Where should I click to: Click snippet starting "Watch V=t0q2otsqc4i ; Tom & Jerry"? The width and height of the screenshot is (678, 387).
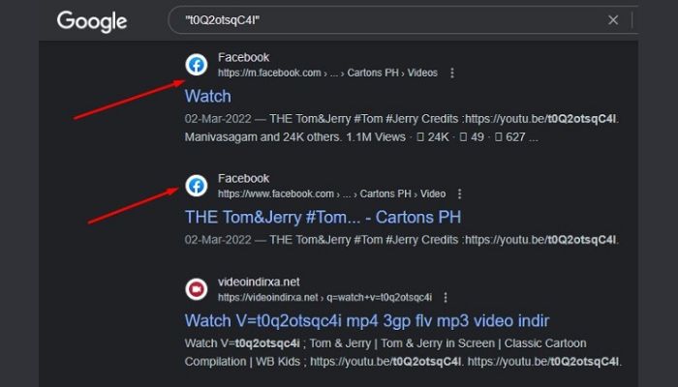385,343
